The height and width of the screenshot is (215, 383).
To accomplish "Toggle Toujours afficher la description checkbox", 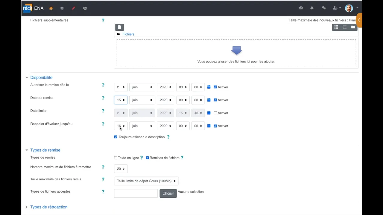I will tap(115, 137).
